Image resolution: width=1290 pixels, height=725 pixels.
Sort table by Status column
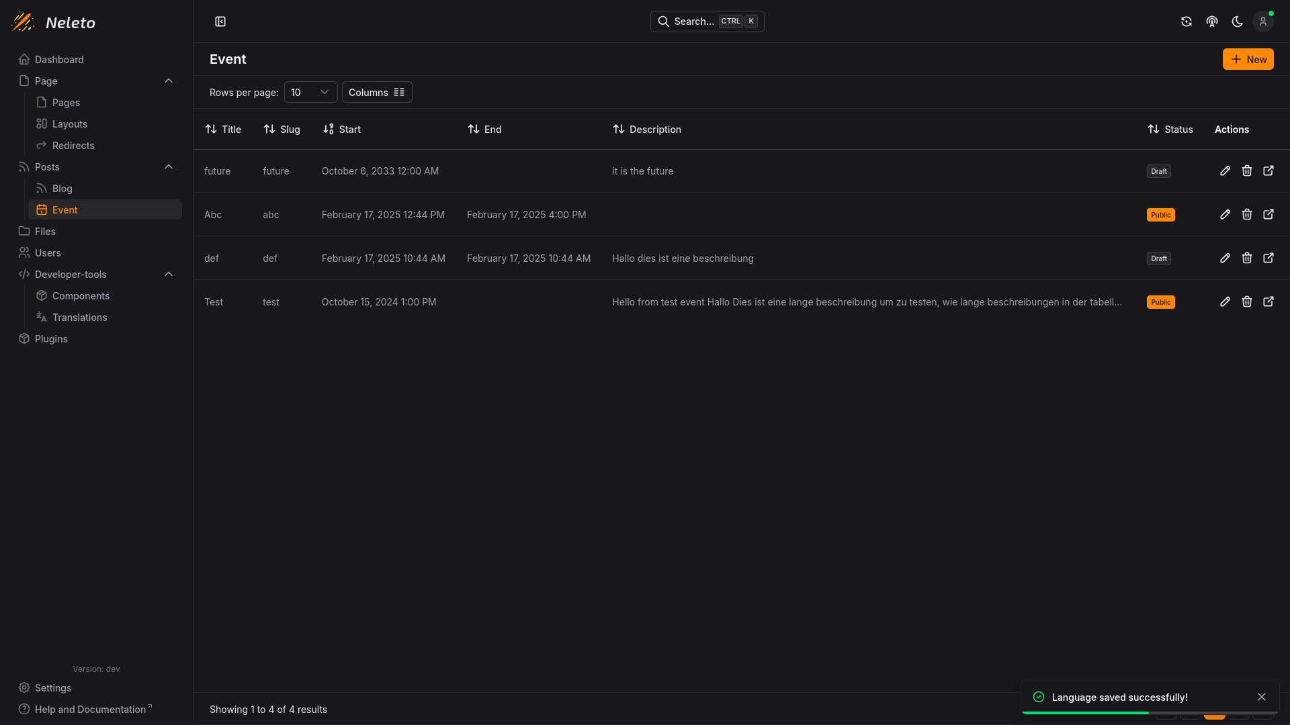pyautogui.click(x=1170, y=130)
